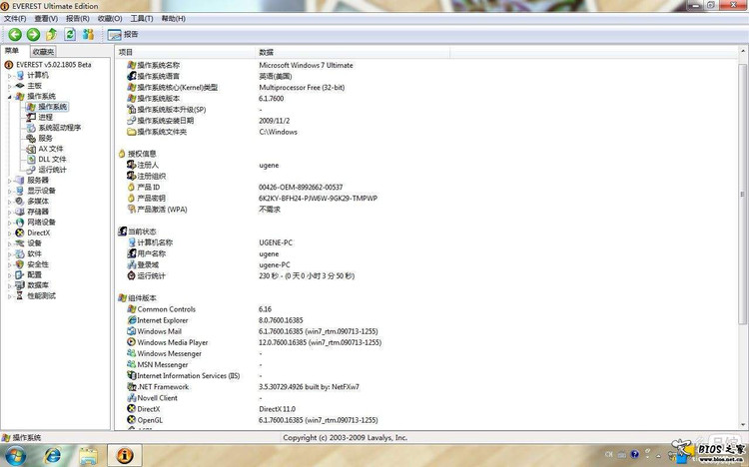
Task: Click the green Back arrow toolbar icon
Action: pos(15,34)
